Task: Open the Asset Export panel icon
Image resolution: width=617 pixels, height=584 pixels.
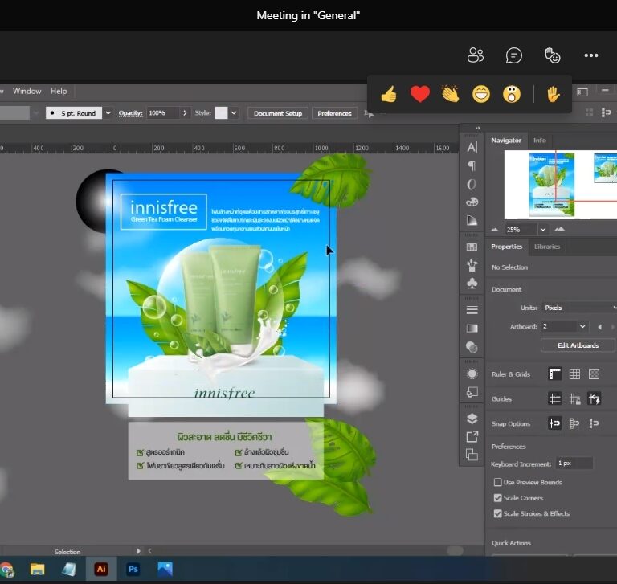Action: tap(472, 437)
